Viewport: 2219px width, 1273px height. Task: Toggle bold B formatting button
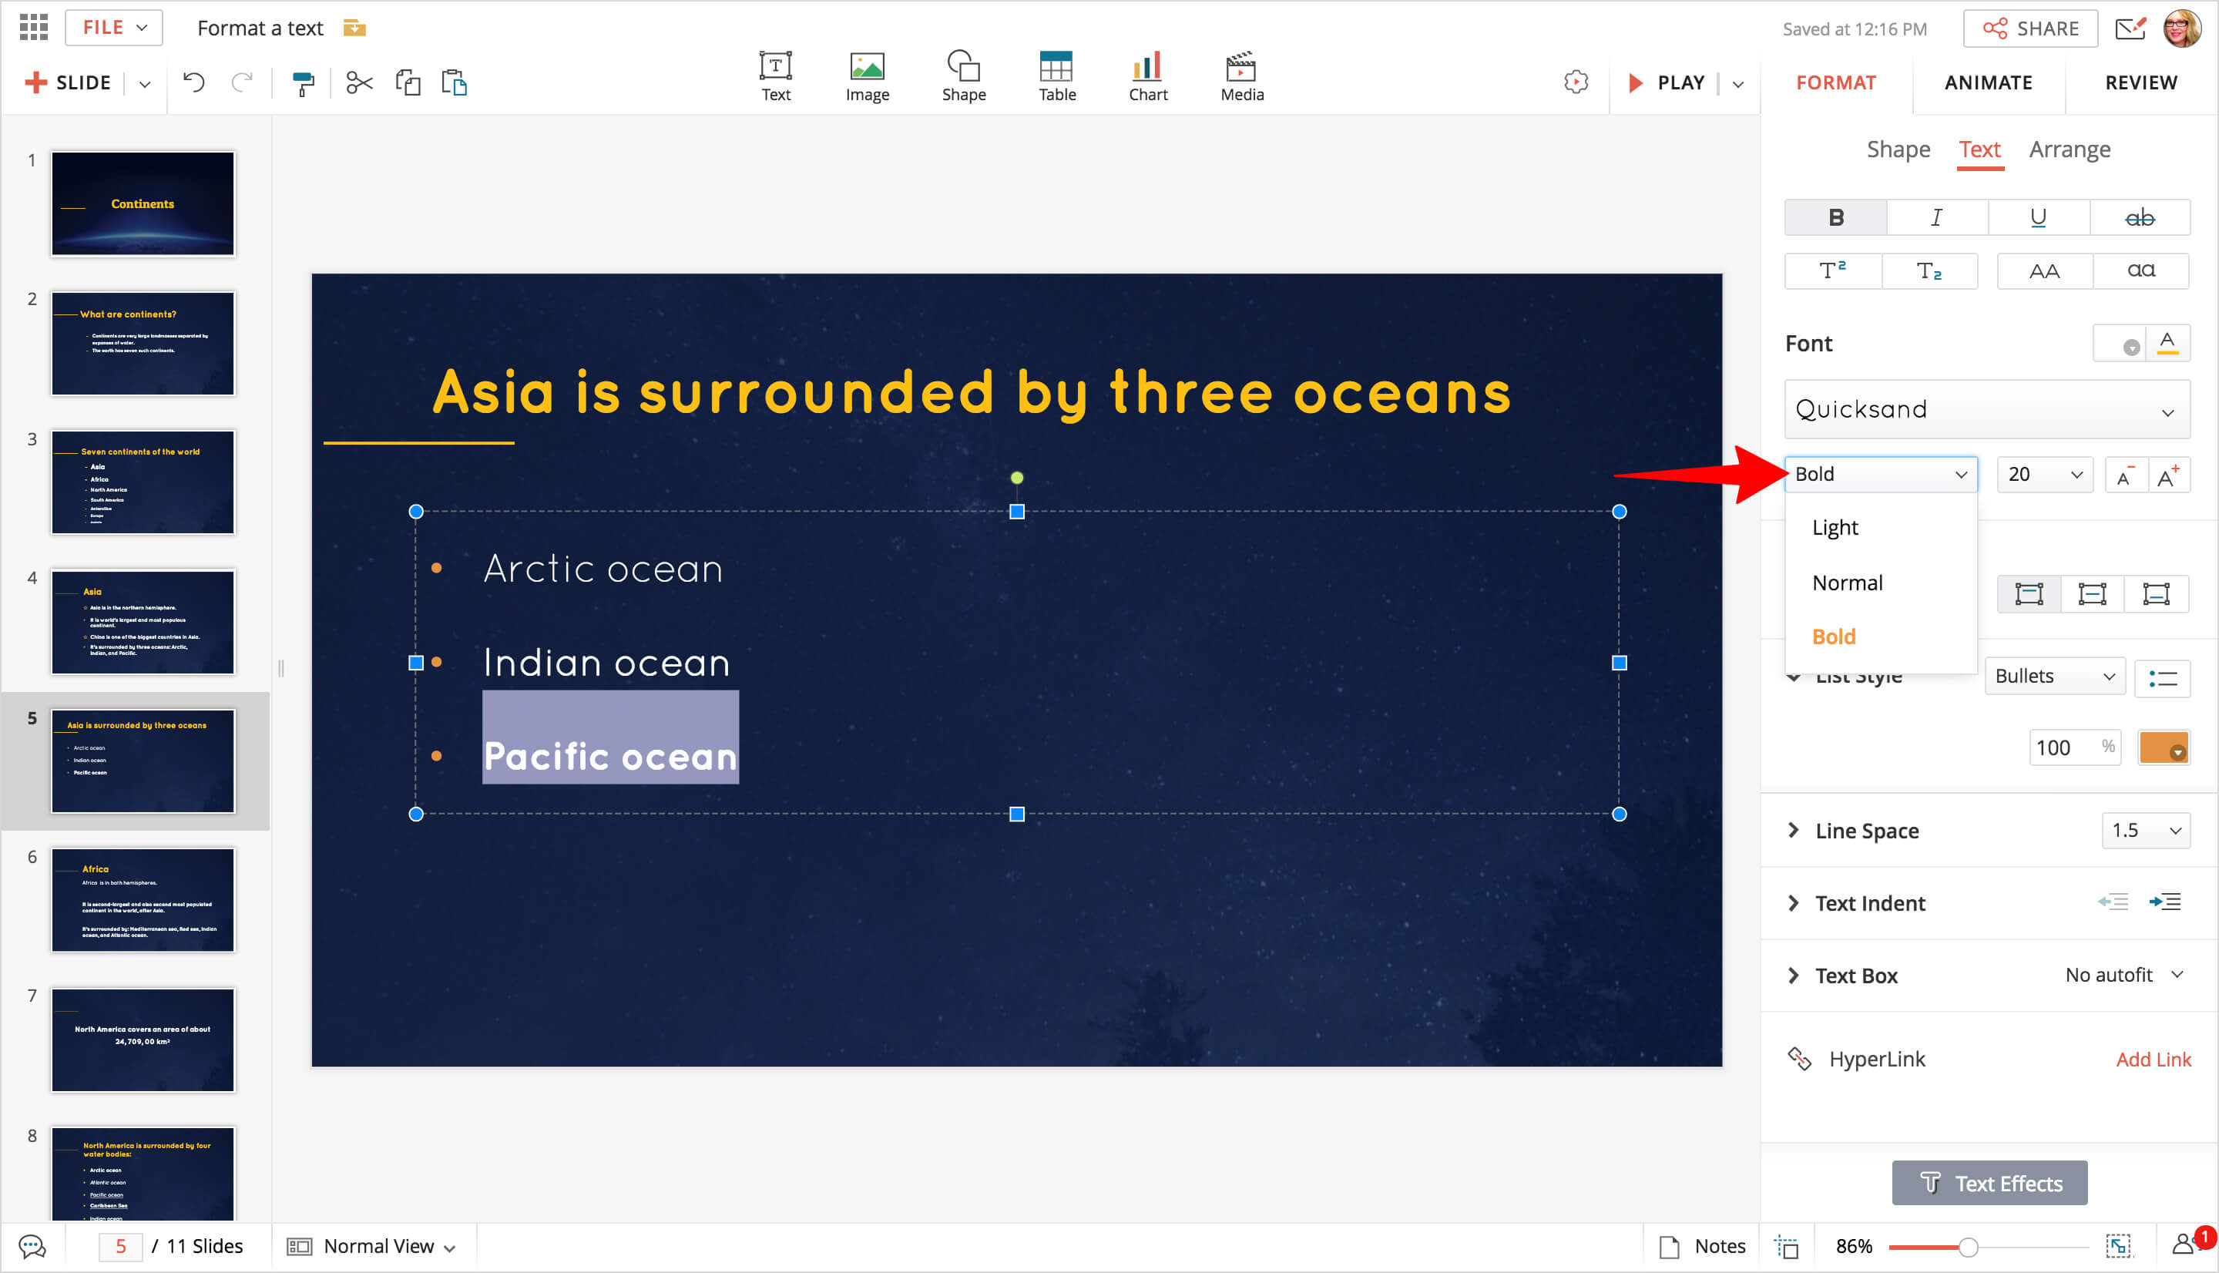[1835, 218]
